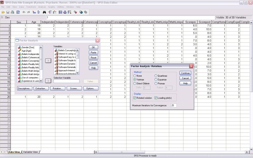The width and height of the screenshot is (253, 158).
Task: Switch to the Data View tab
Action: click(x=14, y=152)
